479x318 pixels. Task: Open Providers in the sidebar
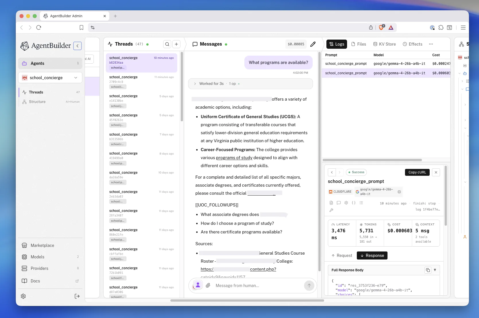pos(50,268)
